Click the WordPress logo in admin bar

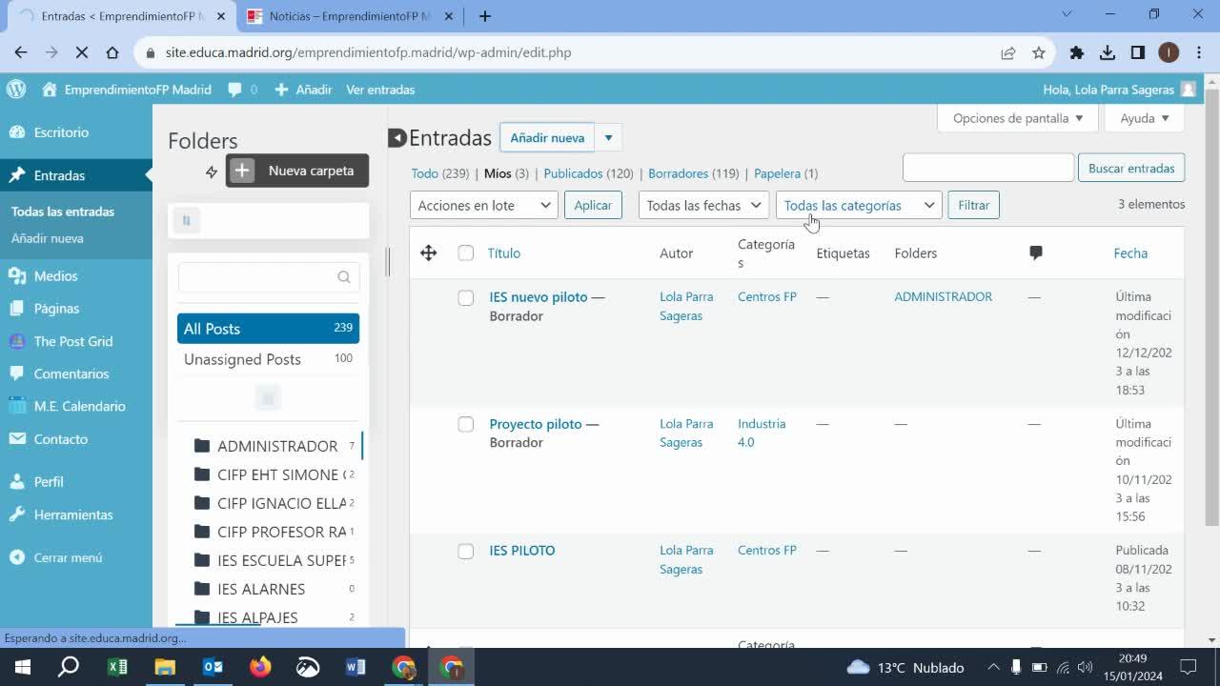(x=16, y=90)
